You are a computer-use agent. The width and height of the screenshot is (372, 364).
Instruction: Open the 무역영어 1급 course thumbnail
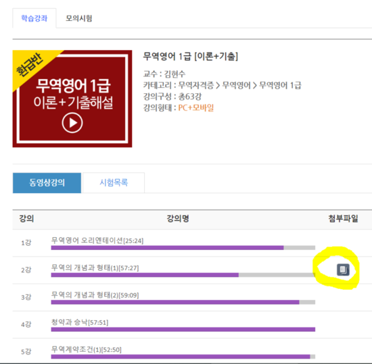tap(72, 99)
